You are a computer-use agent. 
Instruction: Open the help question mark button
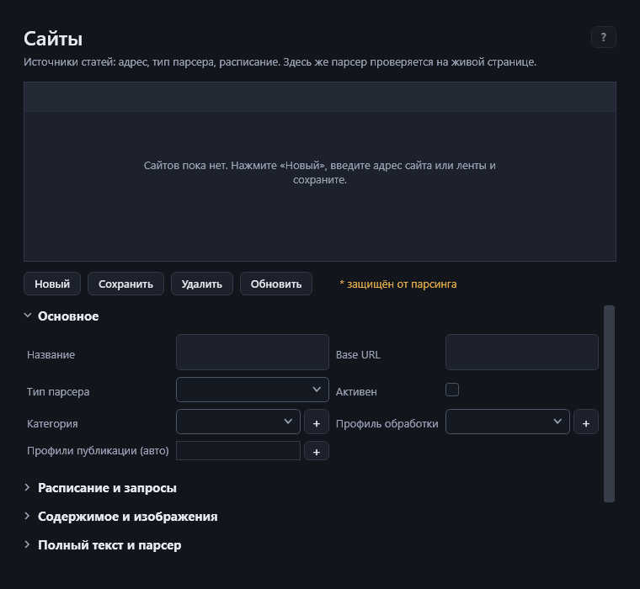tap(603, 37)
